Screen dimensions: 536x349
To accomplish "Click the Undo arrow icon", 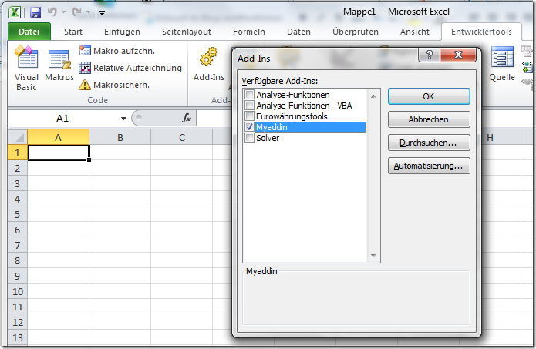I will 52,12.
